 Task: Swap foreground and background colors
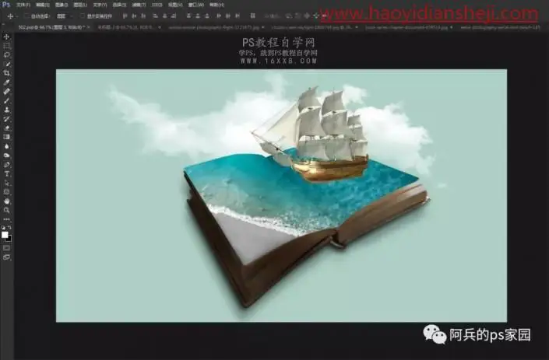pos(9,228)
